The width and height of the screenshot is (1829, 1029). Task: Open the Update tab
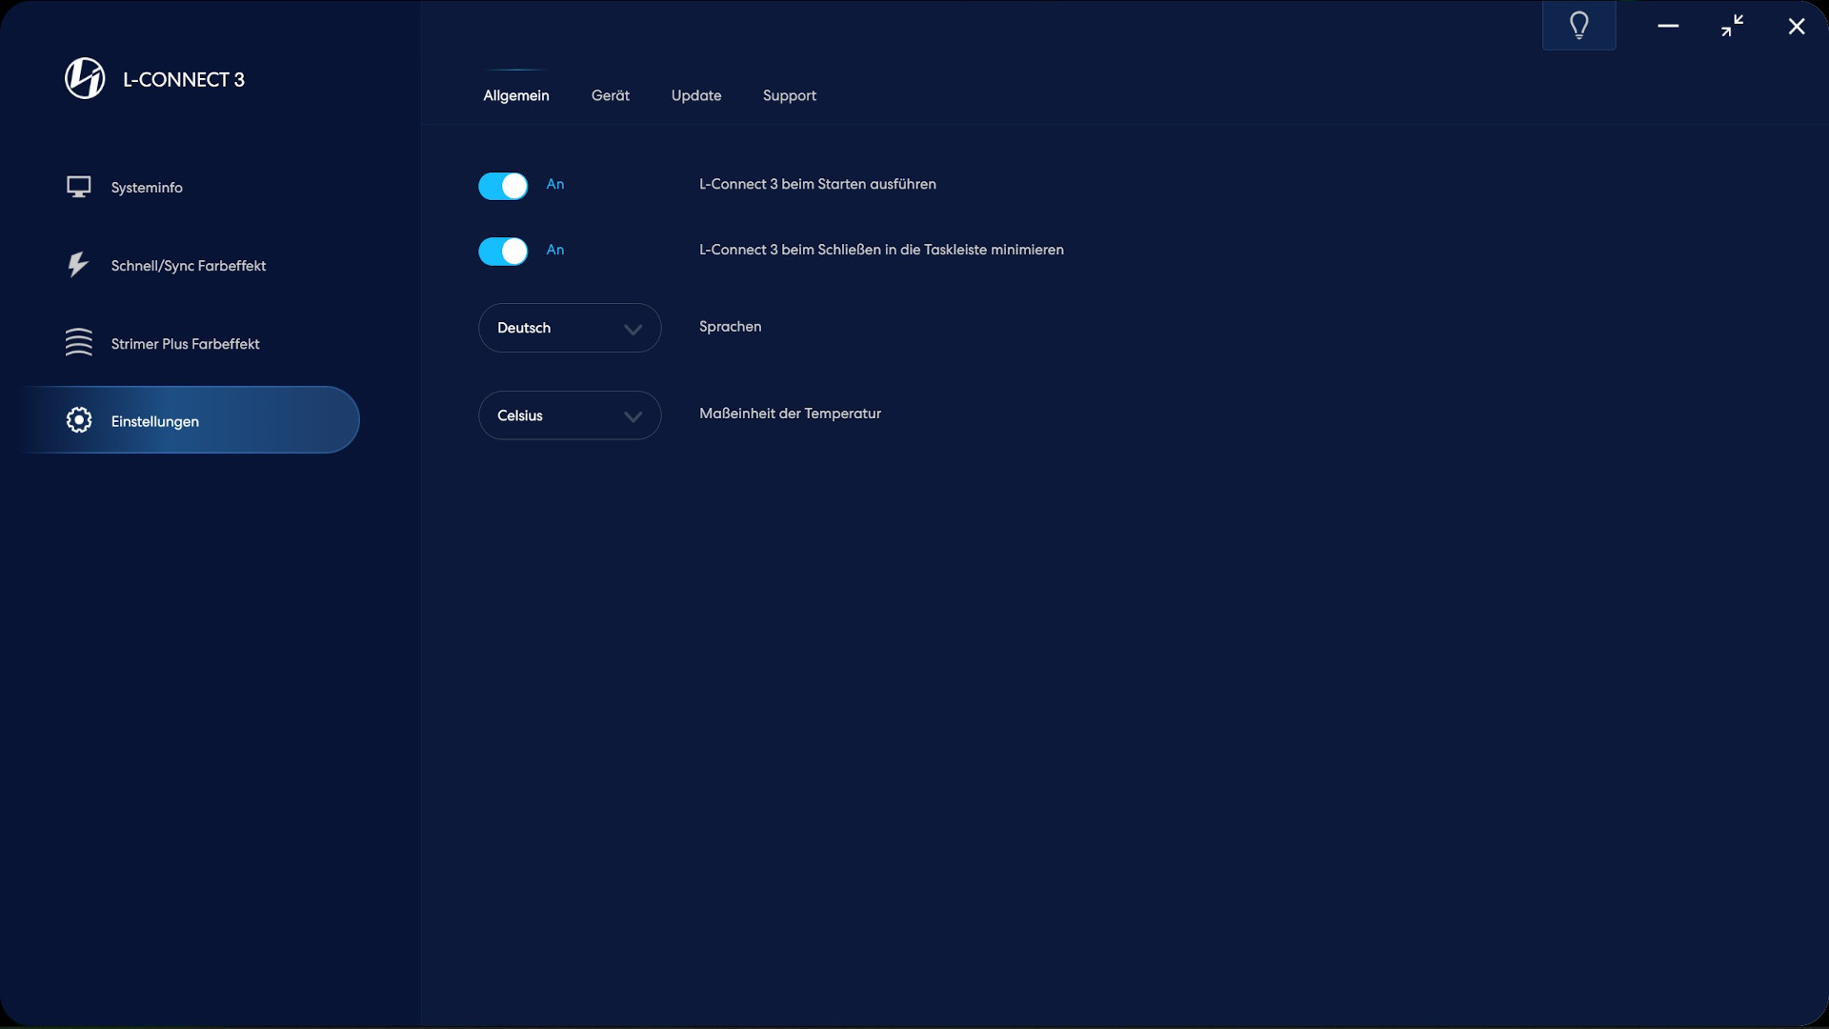click(696, 95)
